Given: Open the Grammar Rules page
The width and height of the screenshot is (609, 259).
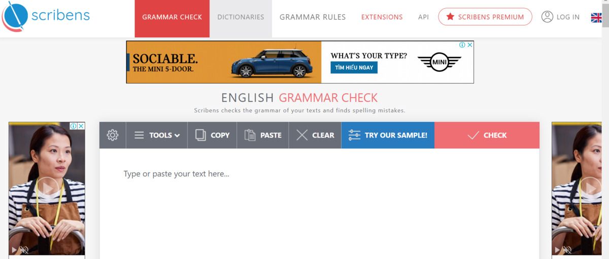Looking at the screenshot, I should [x=313, y=17].
